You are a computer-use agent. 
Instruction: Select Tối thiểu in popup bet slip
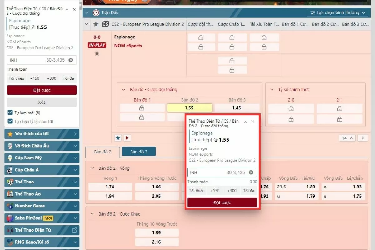197,191
